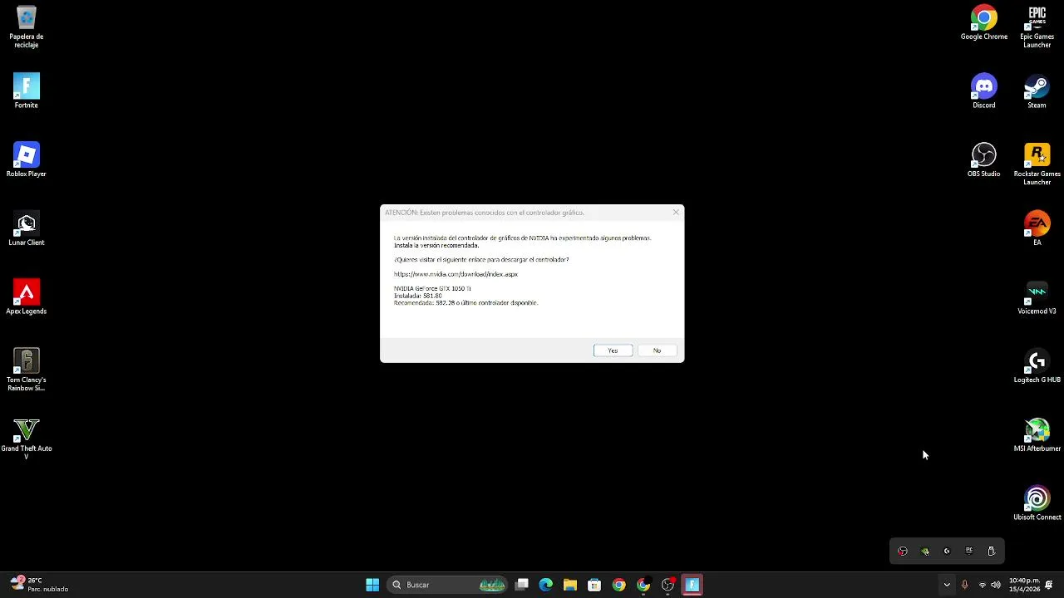Screen dimensions: 1064x598
Task: Open Microsoft Store from the taskbar
Action: pyautogui.click(x=594, y=585)
